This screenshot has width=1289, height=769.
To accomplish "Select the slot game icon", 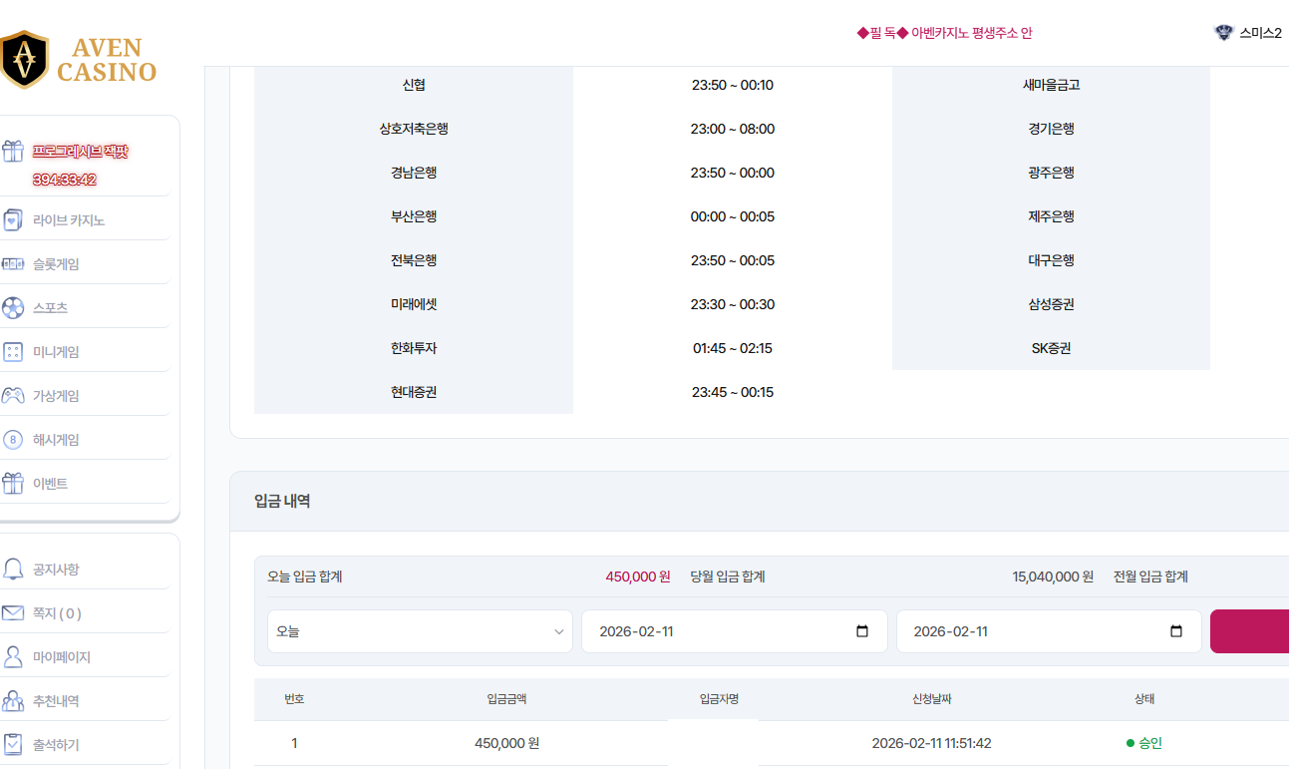I will pyautogui.click(x=13, y=264).
